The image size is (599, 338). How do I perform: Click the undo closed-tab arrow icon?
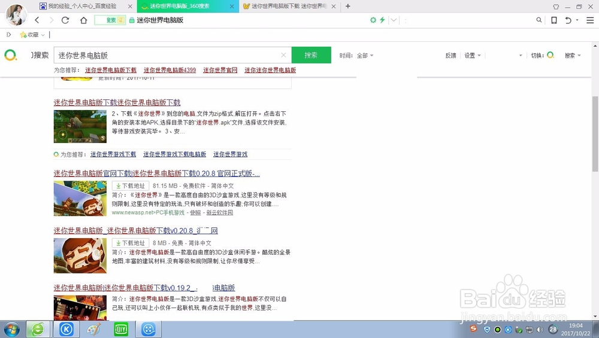568,20
